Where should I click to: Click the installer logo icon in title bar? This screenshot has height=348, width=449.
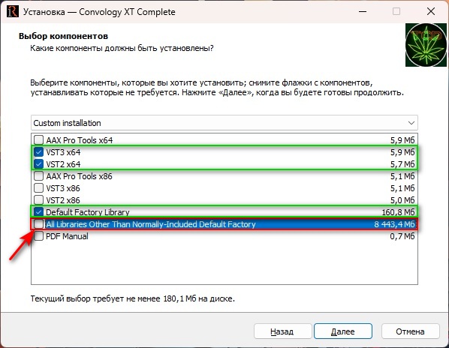(x=12, y=12)
